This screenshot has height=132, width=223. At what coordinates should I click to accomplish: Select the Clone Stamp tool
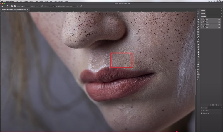[198, 39]
